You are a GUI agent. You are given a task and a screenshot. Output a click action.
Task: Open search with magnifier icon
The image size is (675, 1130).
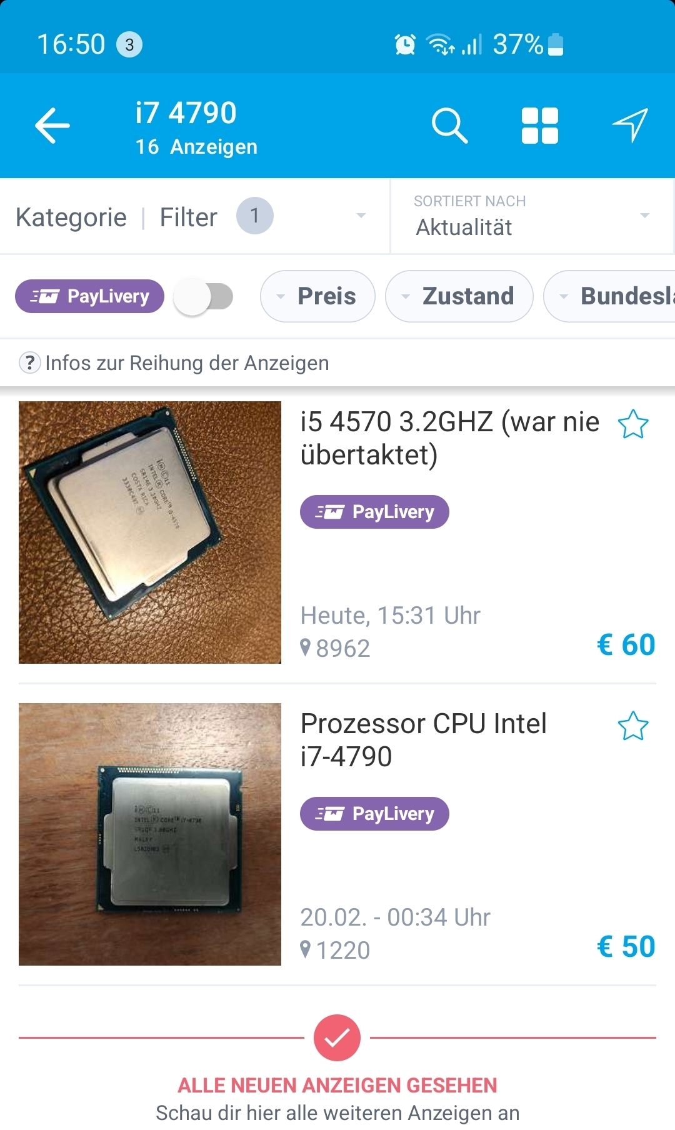pos(449,126)
